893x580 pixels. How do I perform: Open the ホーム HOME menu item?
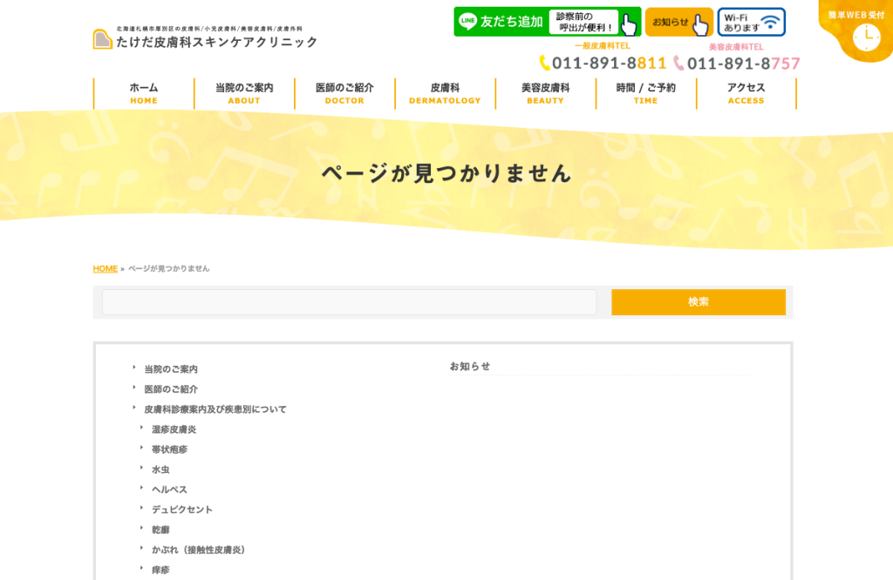(144, 93)
